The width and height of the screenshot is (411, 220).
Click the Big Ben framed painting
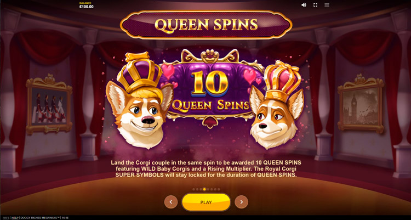point(361,104)
